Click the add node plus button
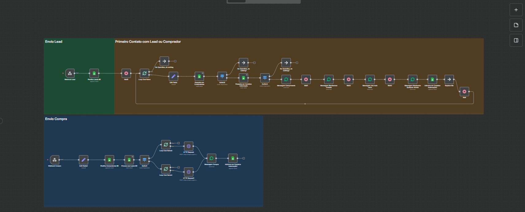 (516, 10)
